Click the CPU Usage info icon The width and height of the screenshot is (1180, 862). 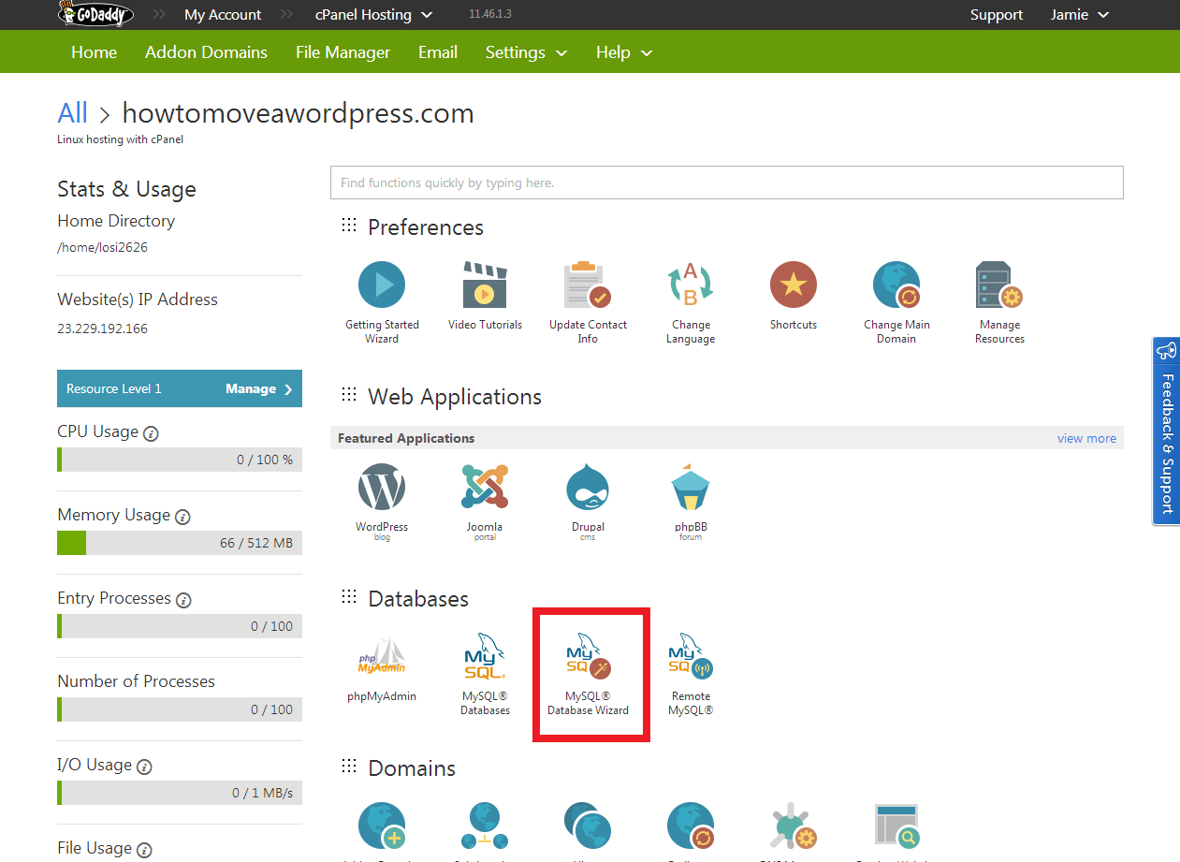point(151,433)
